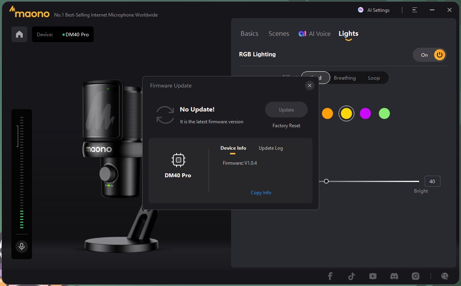The width and height of the screenshot is (461, 286).
Task: Open the hamburger menu in title bar
Action: (x=414, y=10)
